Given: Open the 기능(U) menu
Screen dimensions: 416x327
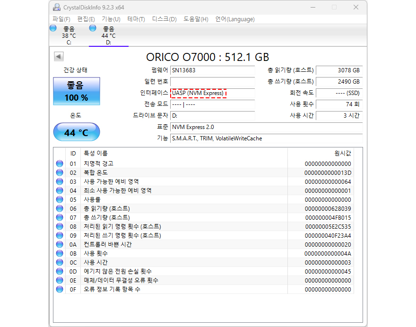Looking at the screenshot, I should click(111, 19).
